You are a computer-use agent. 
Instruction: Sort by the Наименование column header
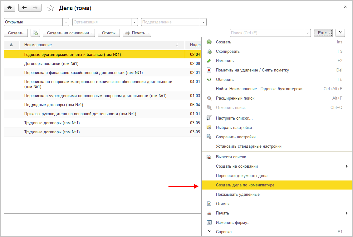(x=100, y=45)
